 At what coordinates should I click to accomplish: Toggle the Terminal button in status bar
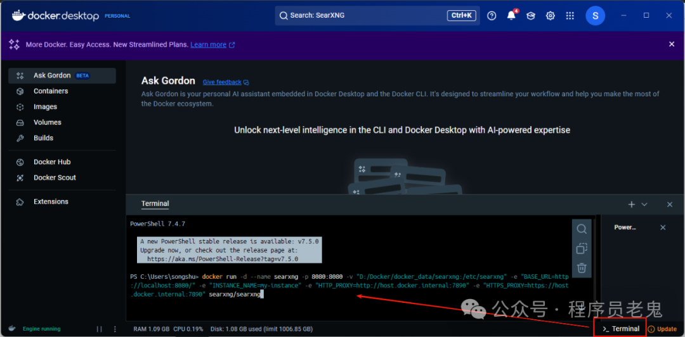(620, 329)
